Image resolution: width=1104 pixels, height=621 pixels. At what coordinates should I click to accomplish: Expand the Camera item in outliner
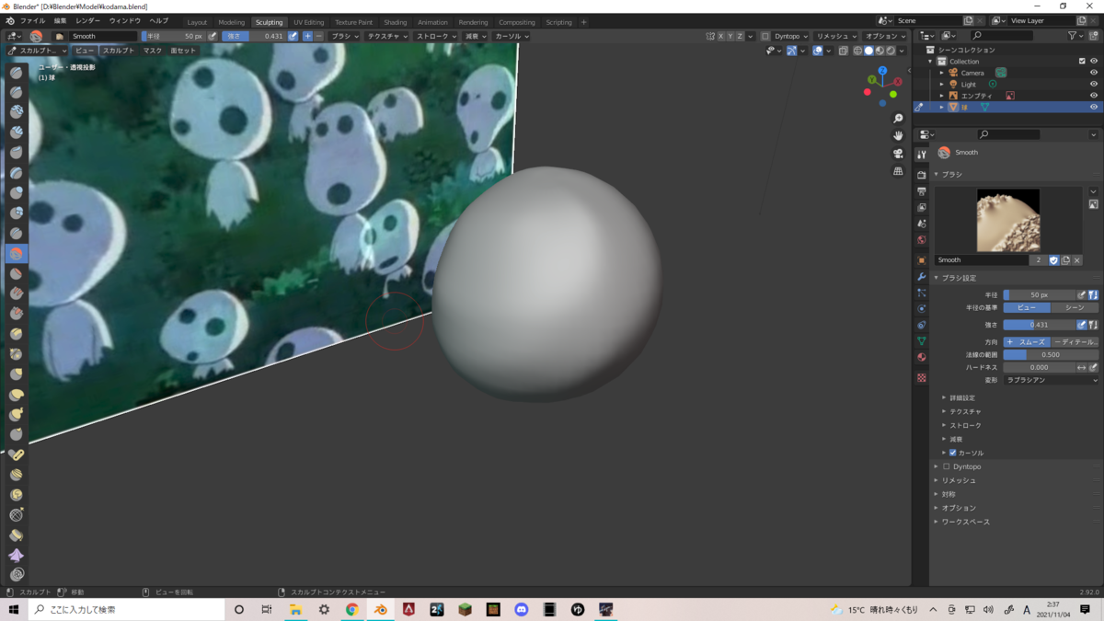click(x=942, y=73)
